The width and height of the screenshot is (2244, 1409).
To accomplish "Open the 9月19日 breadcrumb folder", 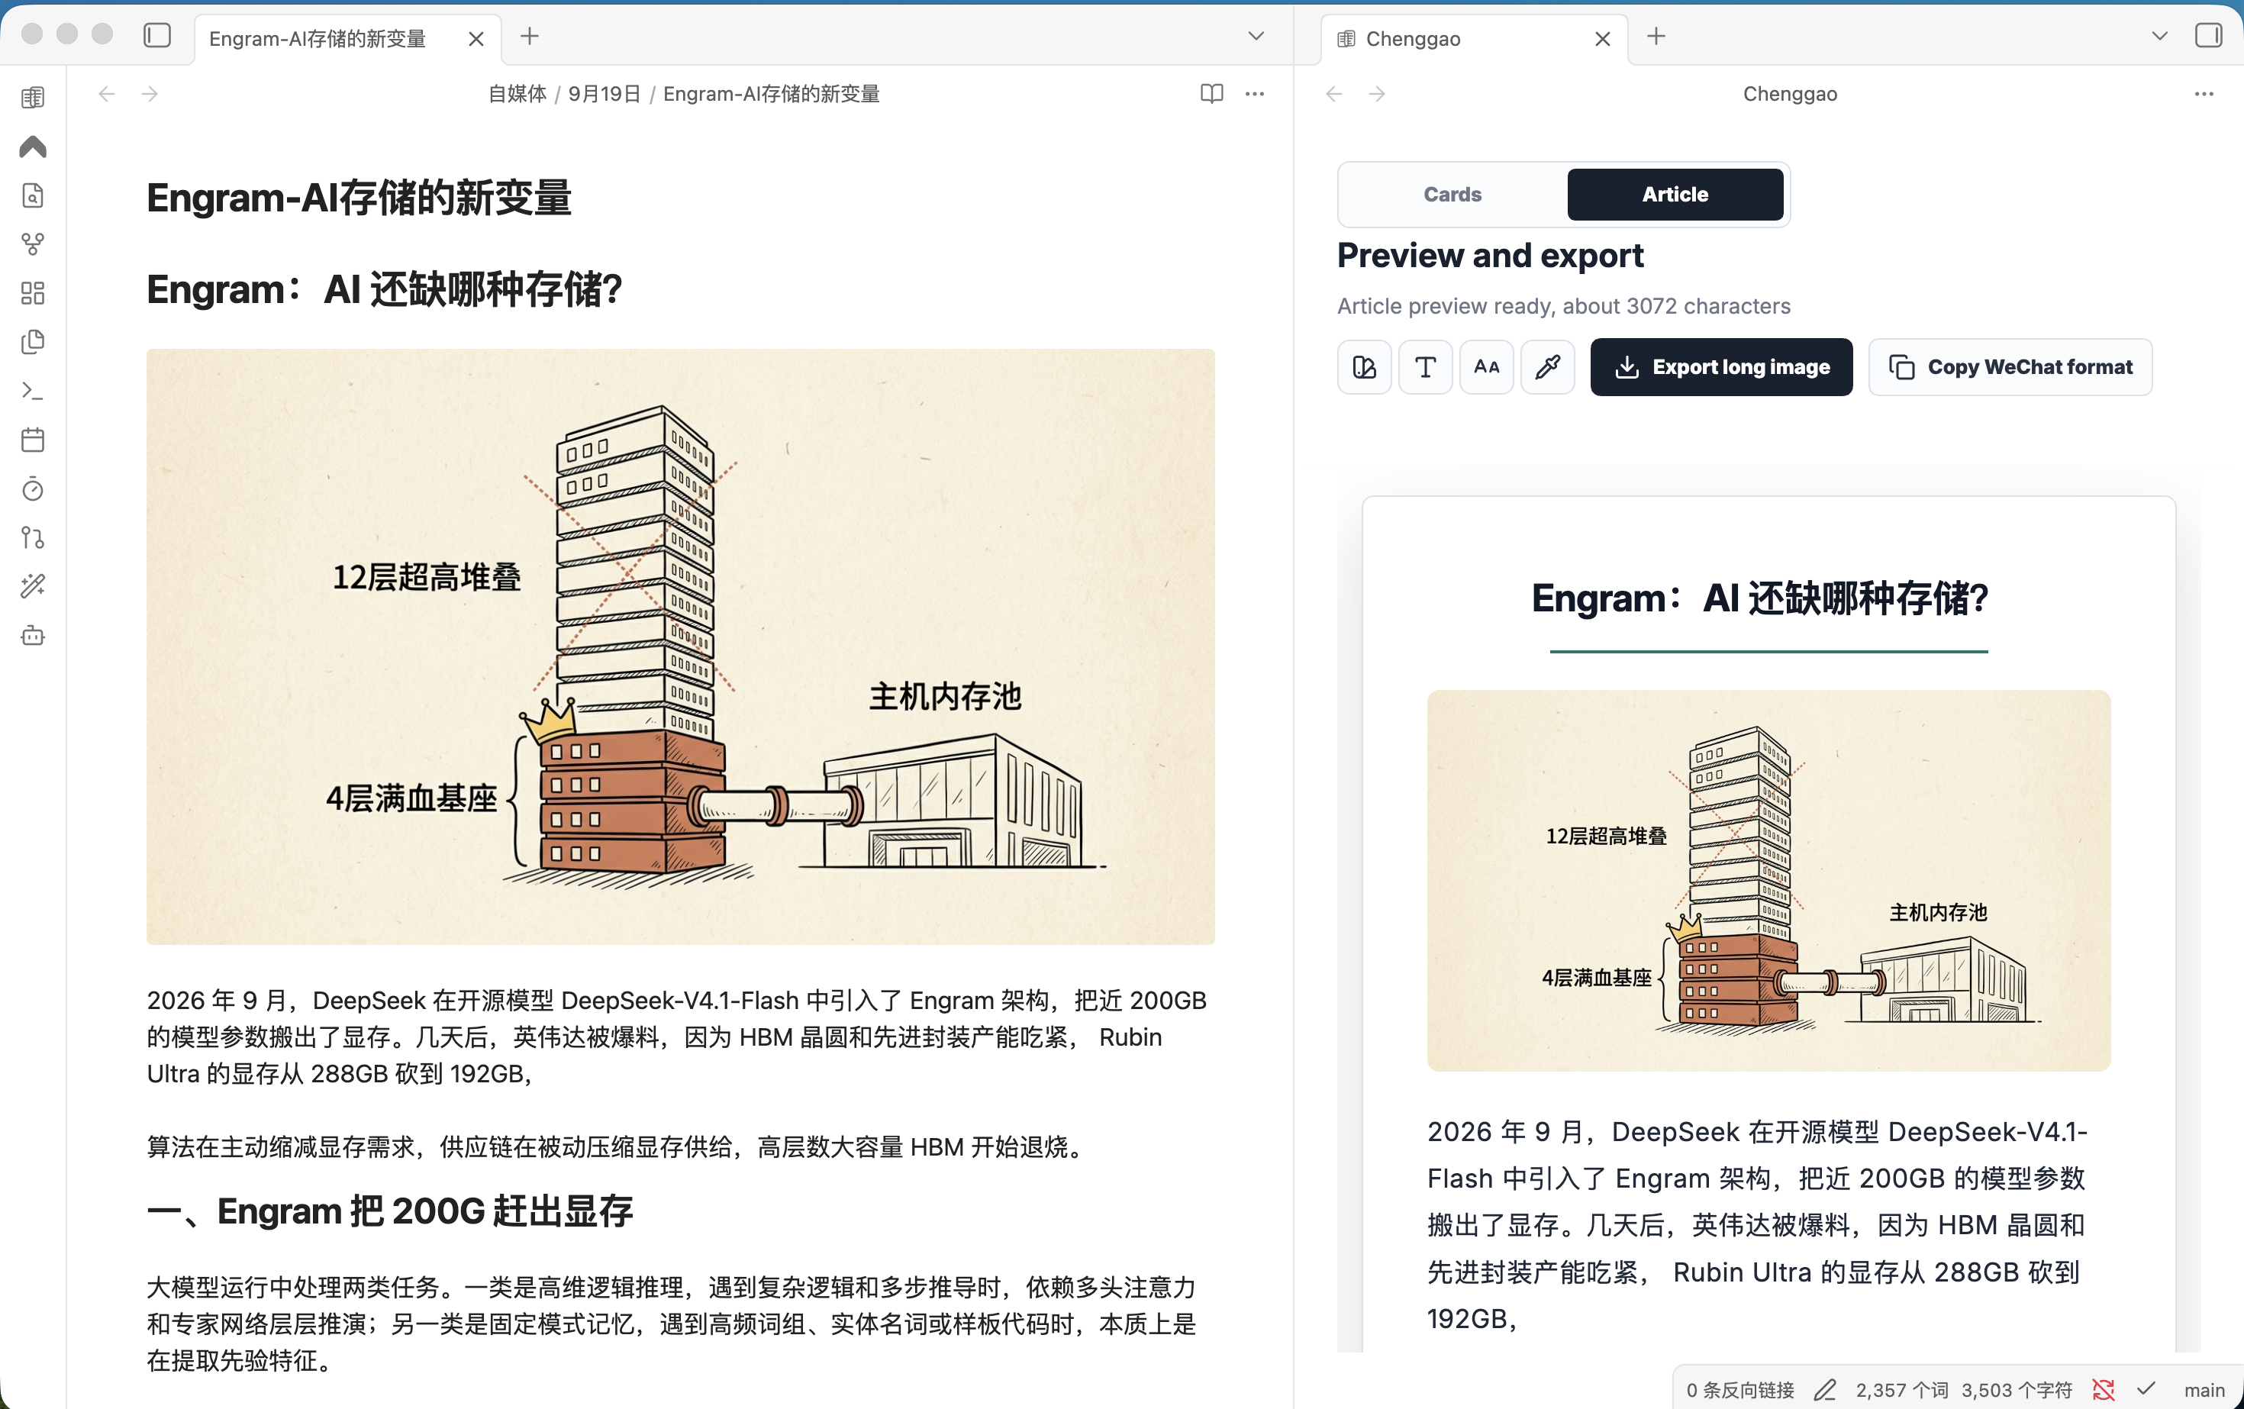I will point(604,93).
